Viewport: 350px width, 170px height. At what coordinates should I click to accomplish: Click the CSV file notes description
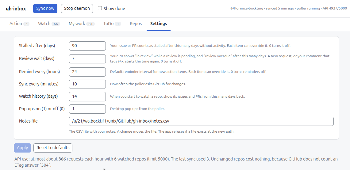click(152, 131)
